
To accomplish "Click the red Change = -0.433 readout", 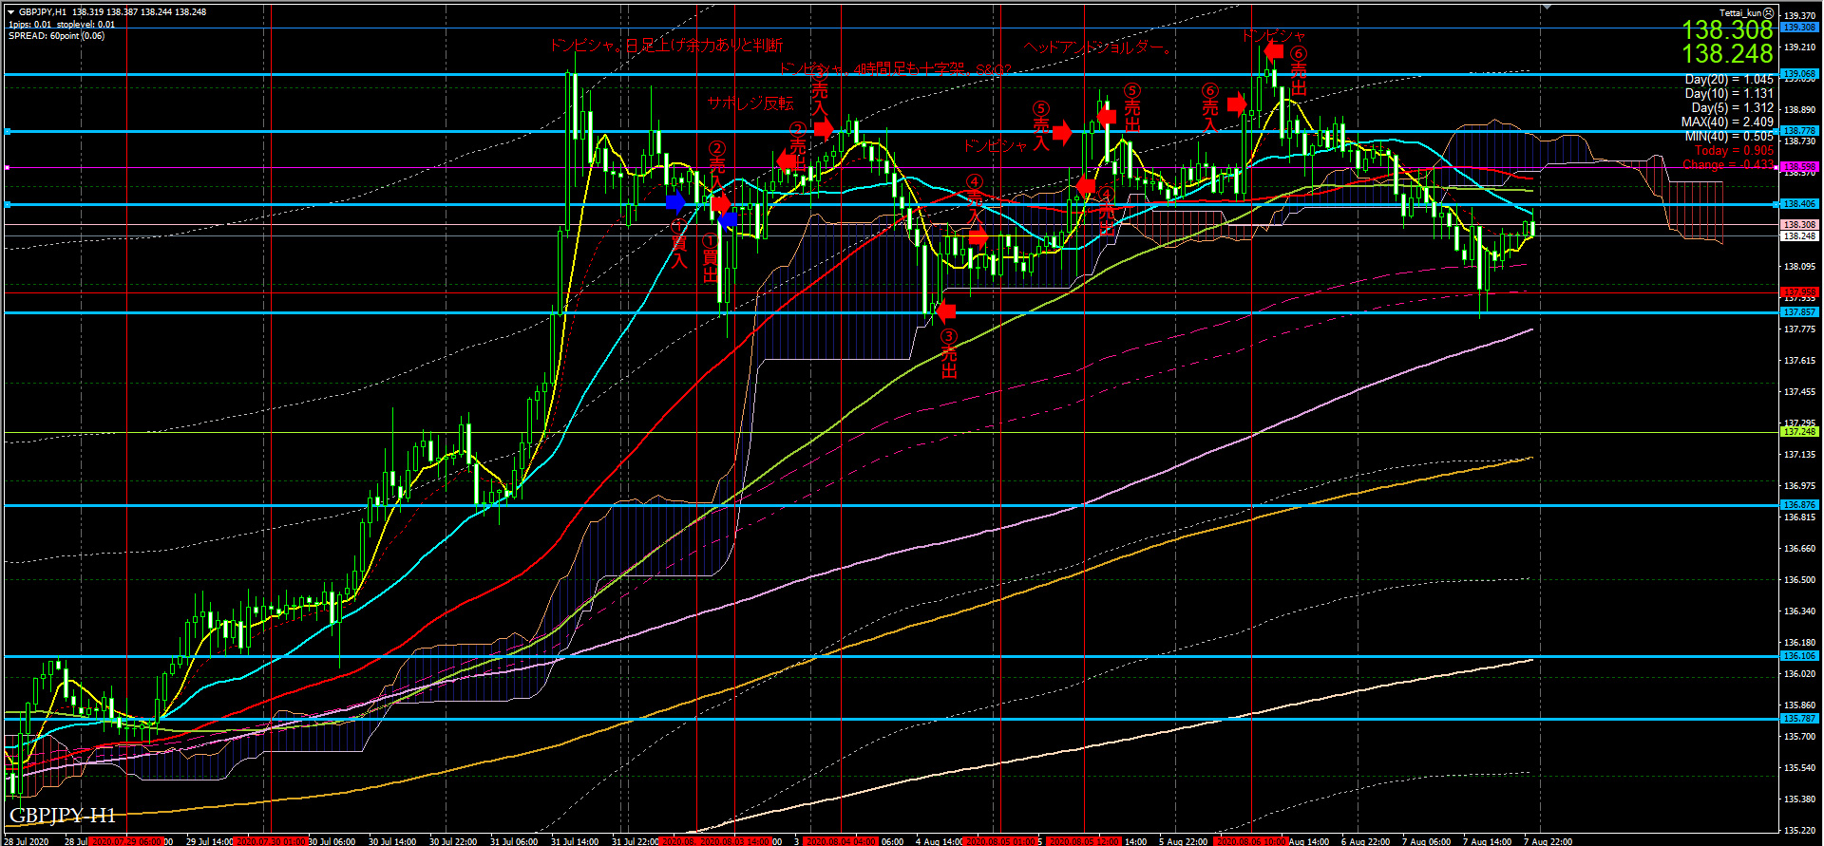I will 1728,165.
